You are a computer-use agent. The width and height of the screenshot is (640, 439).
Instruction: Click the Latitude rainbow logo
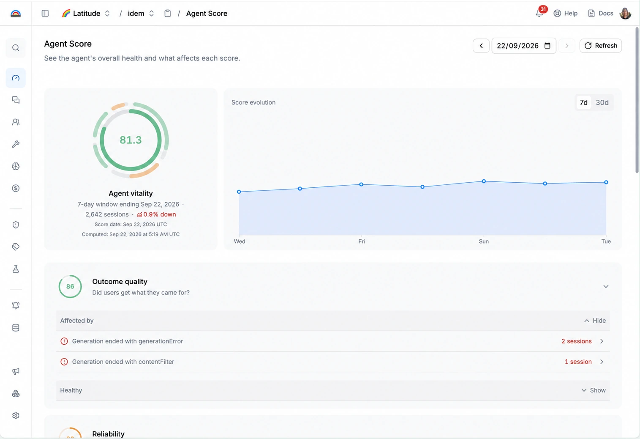16,14
